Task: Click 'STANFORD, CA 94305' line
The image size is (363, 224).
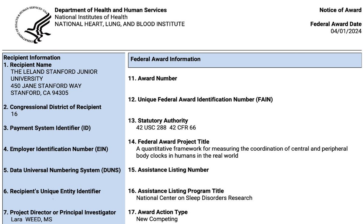Action: pyautogui.click(x=39, y=93)
